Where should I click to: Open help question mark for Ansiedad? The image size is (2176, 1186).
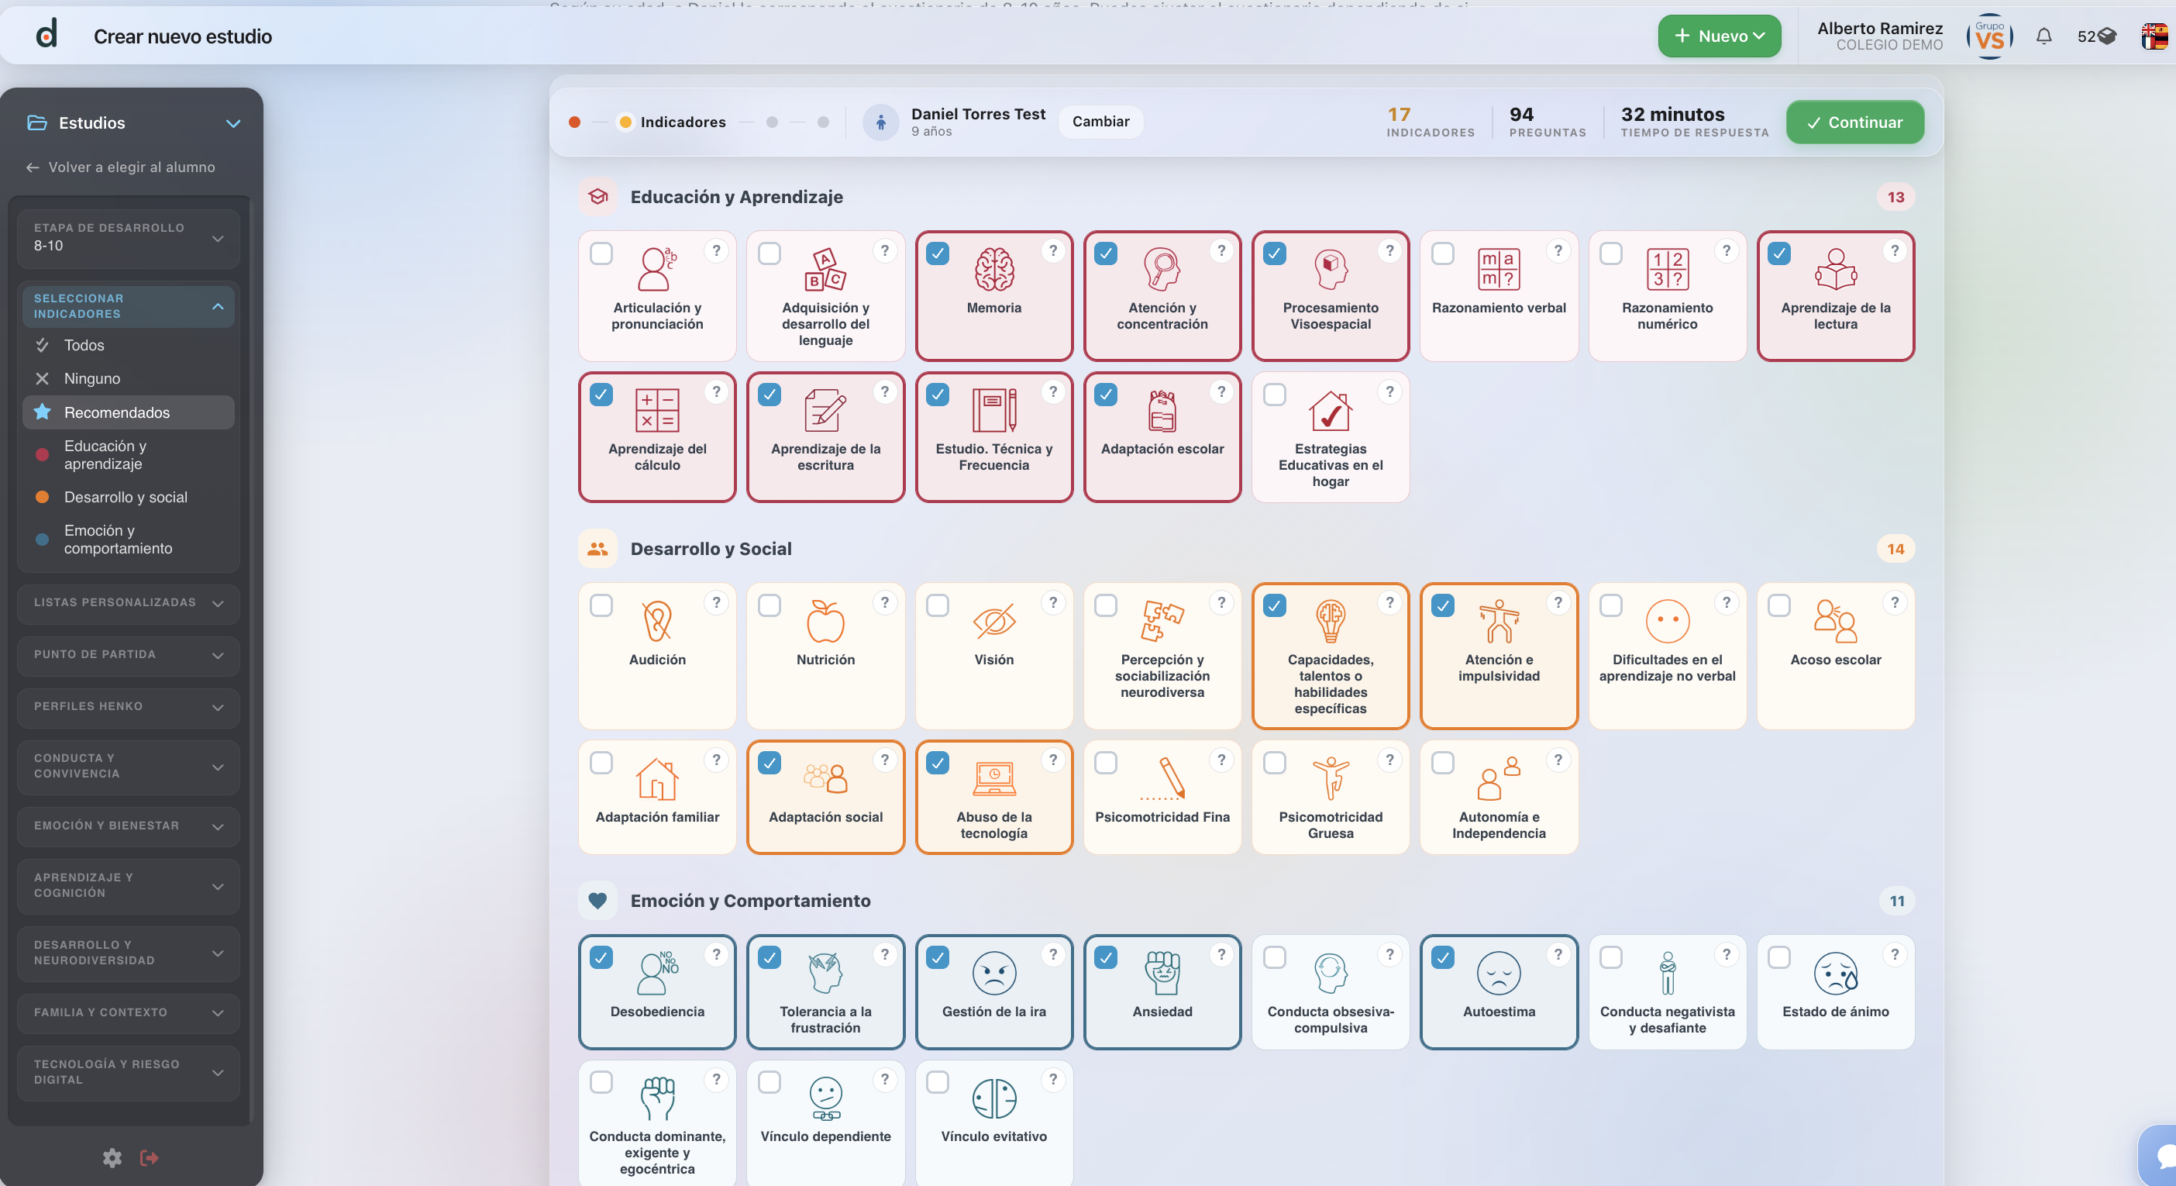pyautogui.click(x=1221, y=954)
